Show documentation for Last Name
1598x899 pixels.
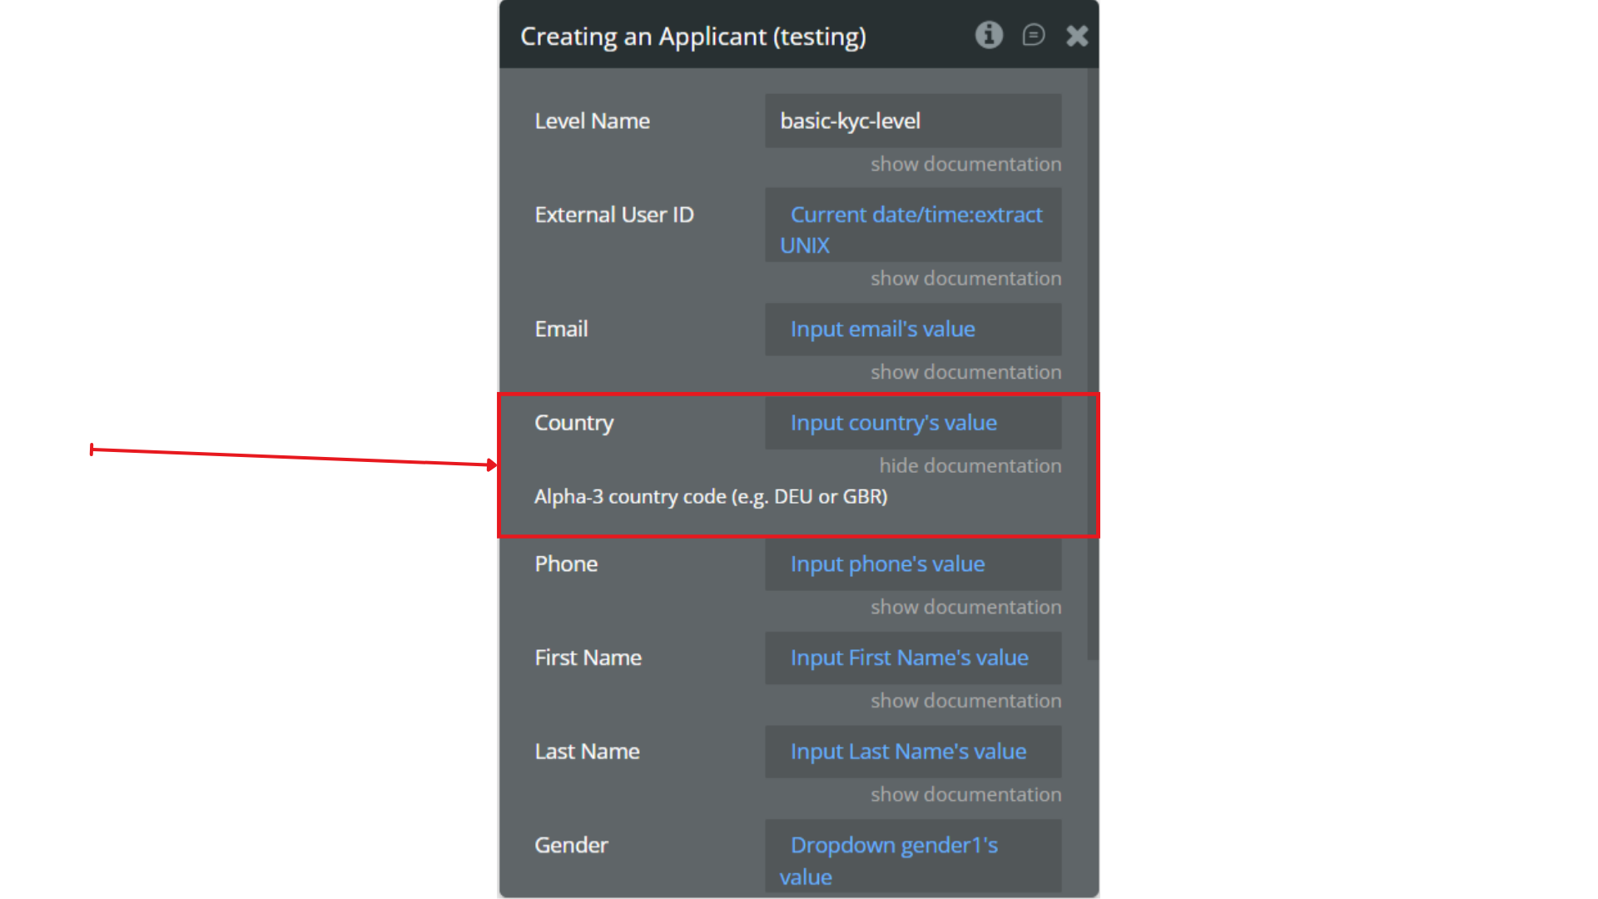[965, 795]
